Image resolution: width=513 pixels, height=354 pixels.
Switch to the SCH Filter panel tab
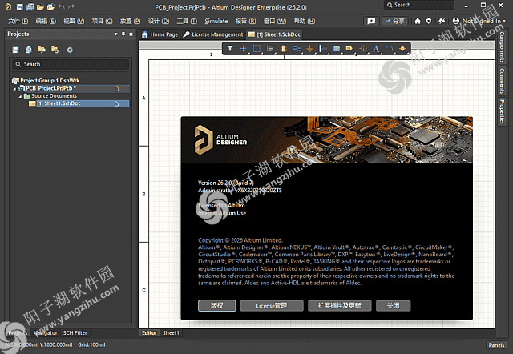[75, 332]
